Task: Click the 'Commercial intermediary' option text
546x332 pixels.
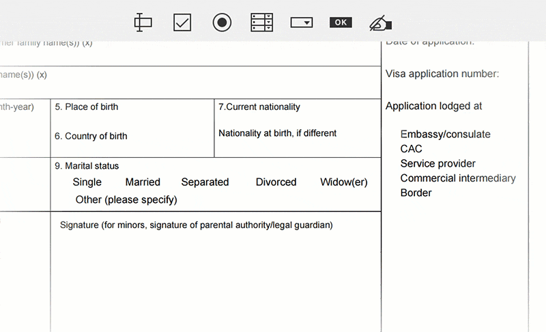Action: pyautogui.click(x=458, y=178)
